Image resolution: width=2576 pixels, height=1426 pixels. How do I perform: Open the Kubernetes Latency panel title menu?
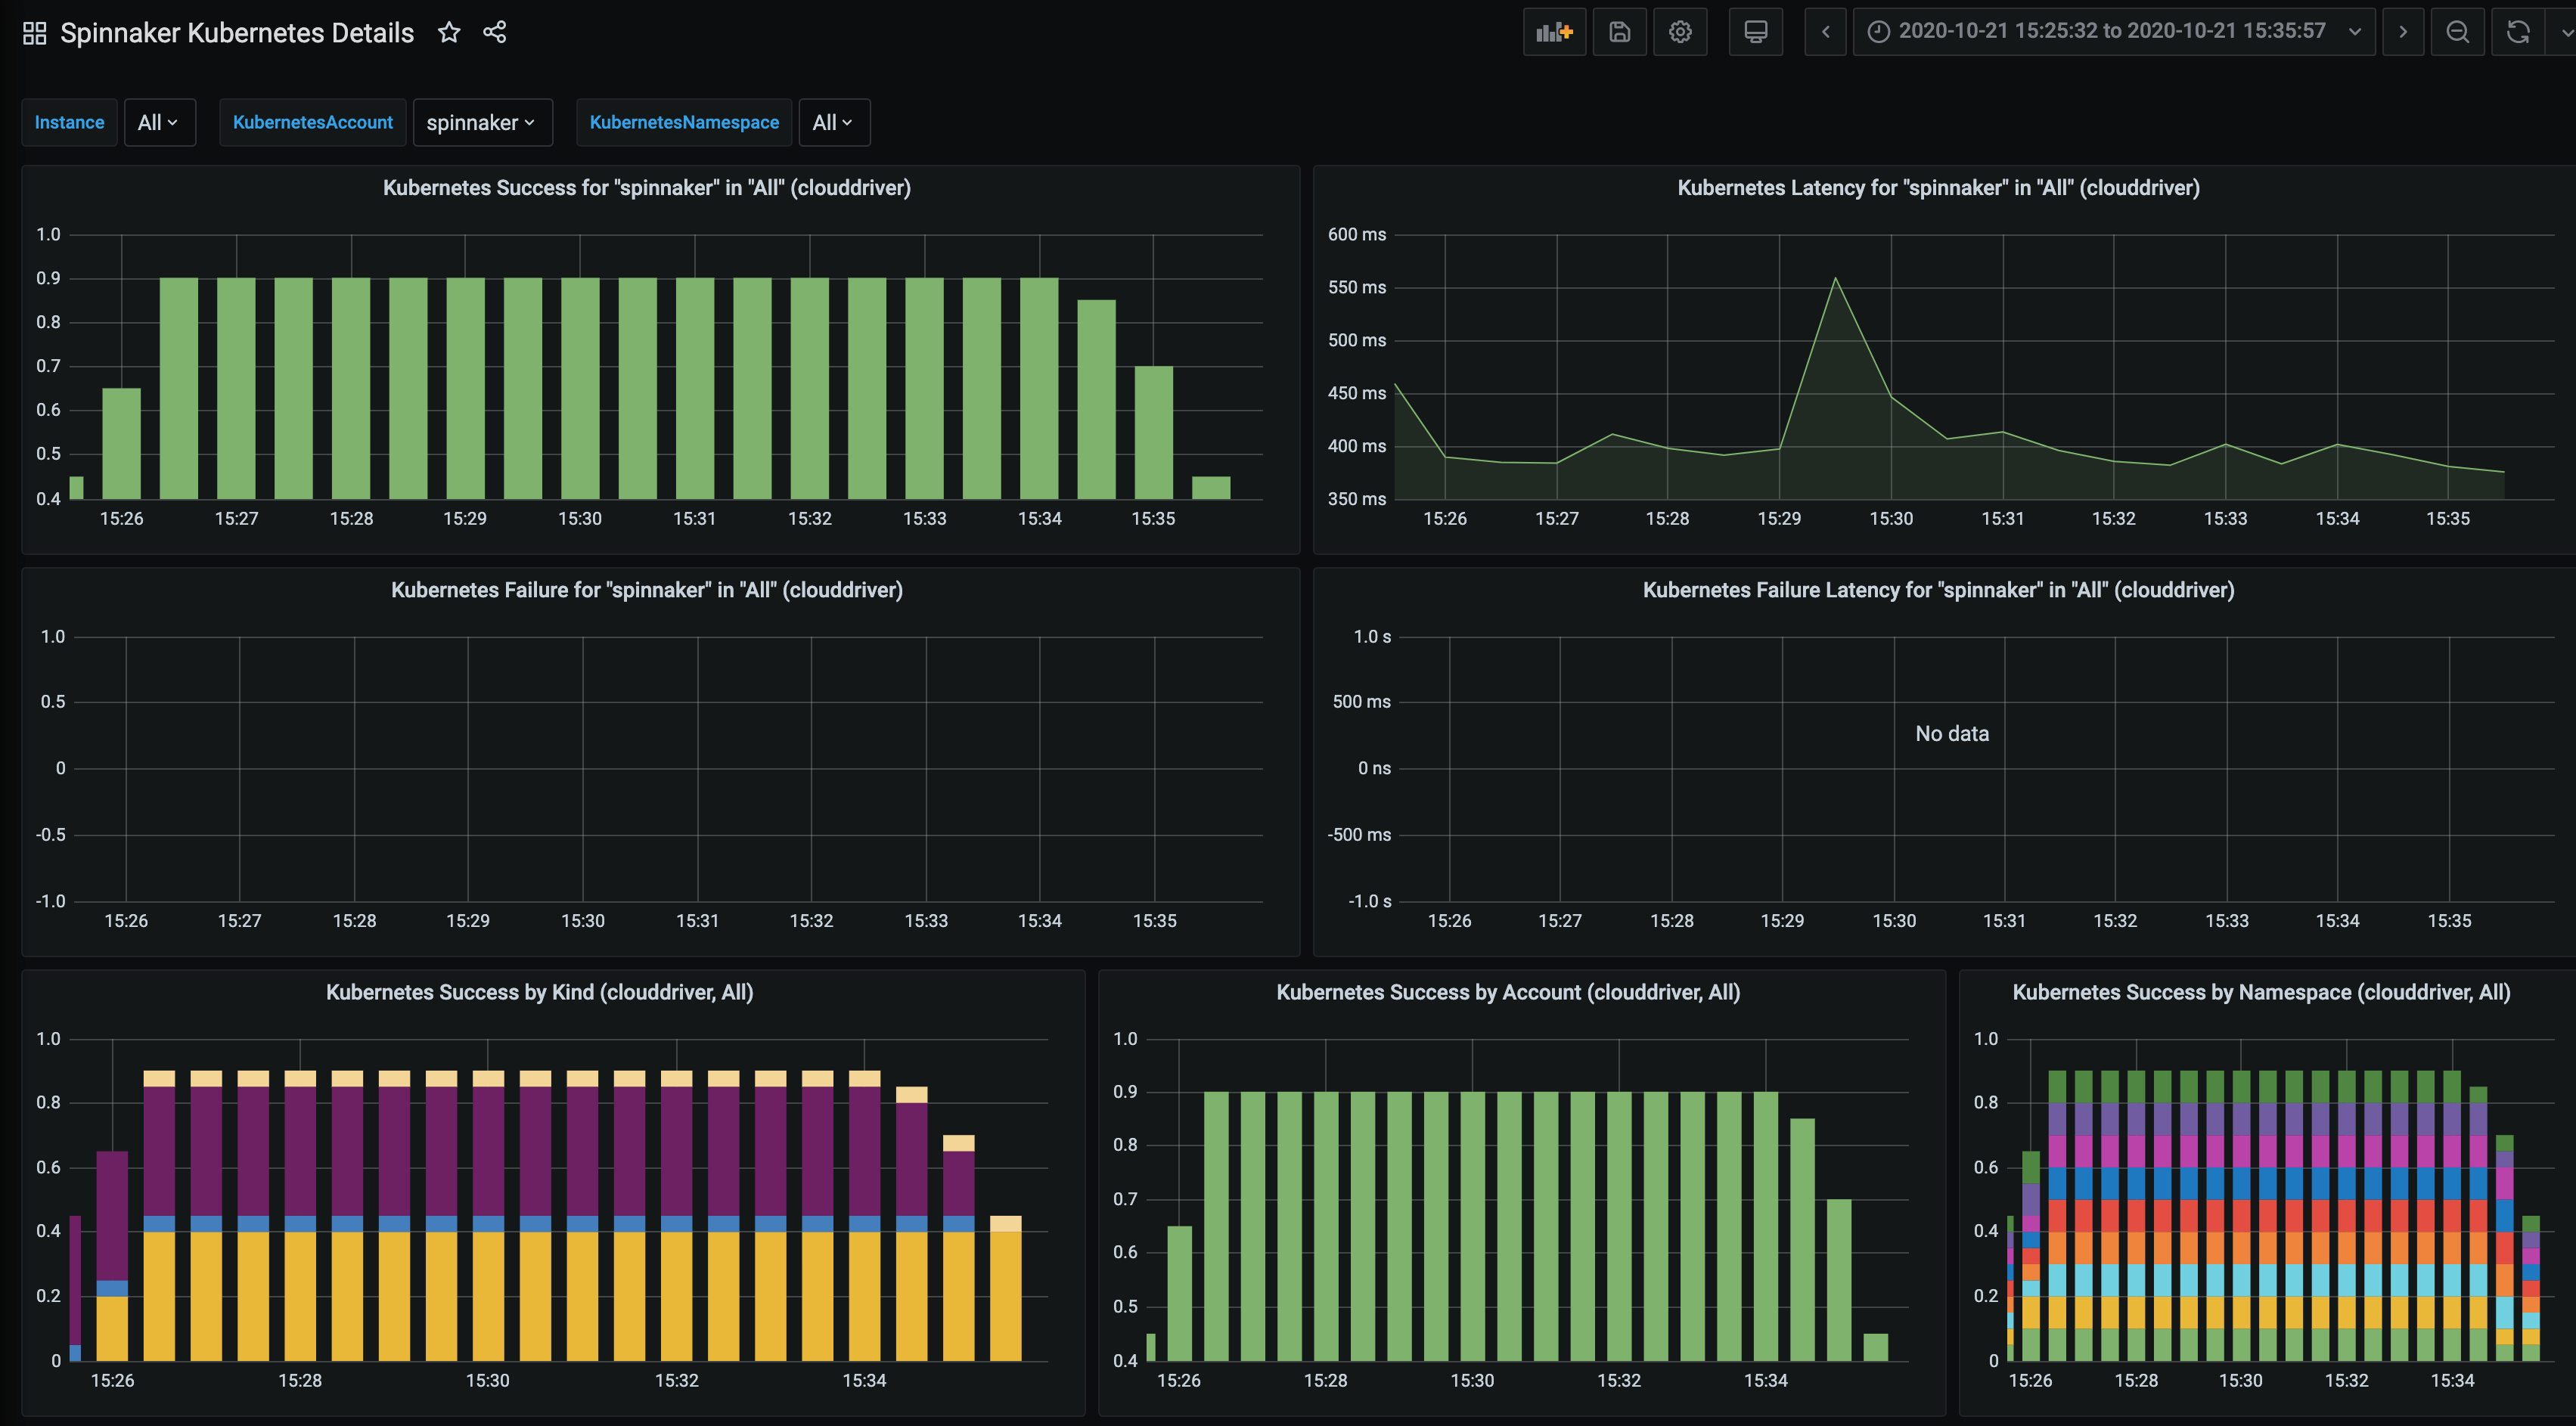coord(1939,187)
